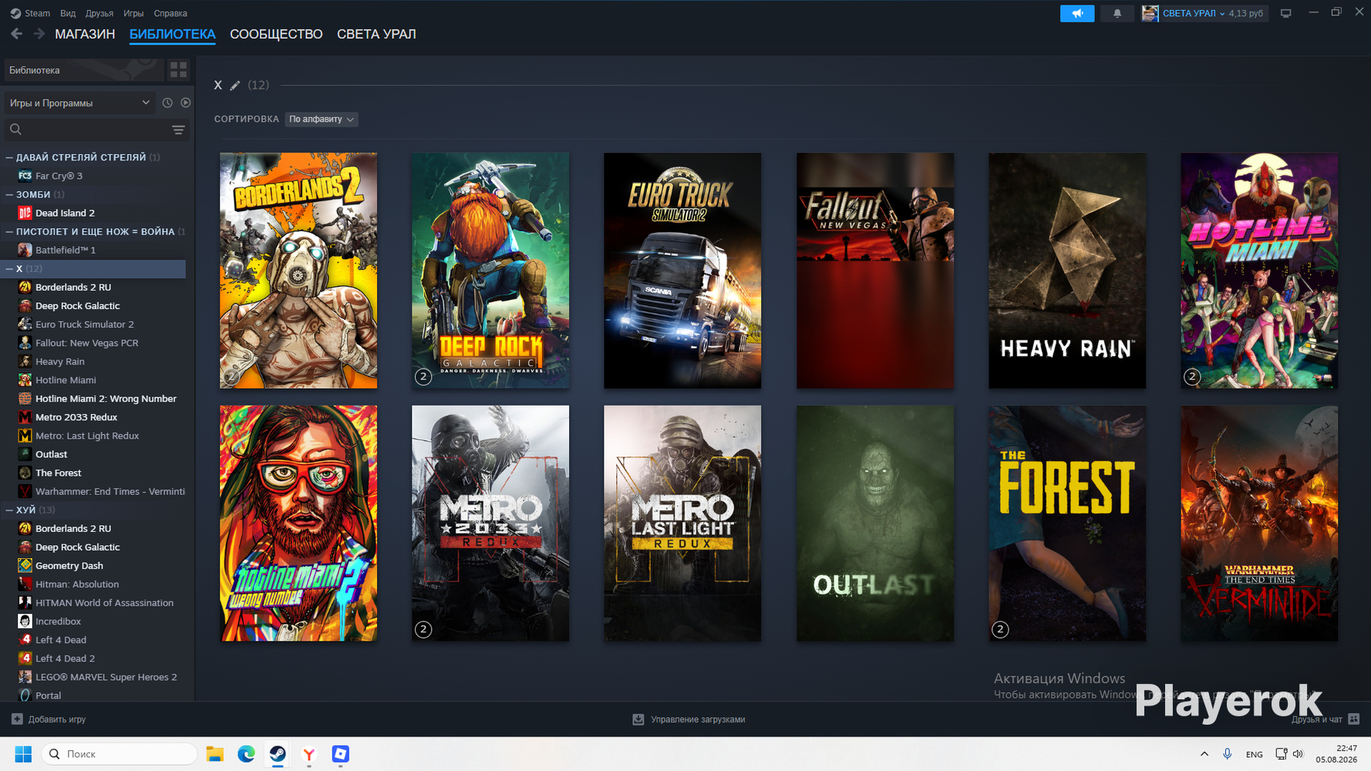Open the Вид menu
Image resolution: width=1371 pixels, height=771 pixels.
[x=68, y=13]
